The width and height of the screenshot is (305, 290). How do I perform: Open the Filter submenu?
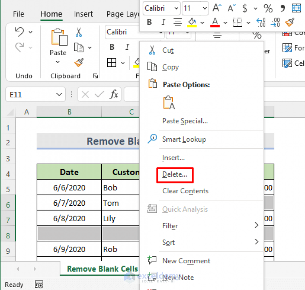(201, 226)
